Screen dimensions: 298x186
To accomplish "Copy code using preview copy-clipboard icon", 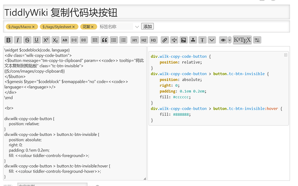I will click(285, 55).
